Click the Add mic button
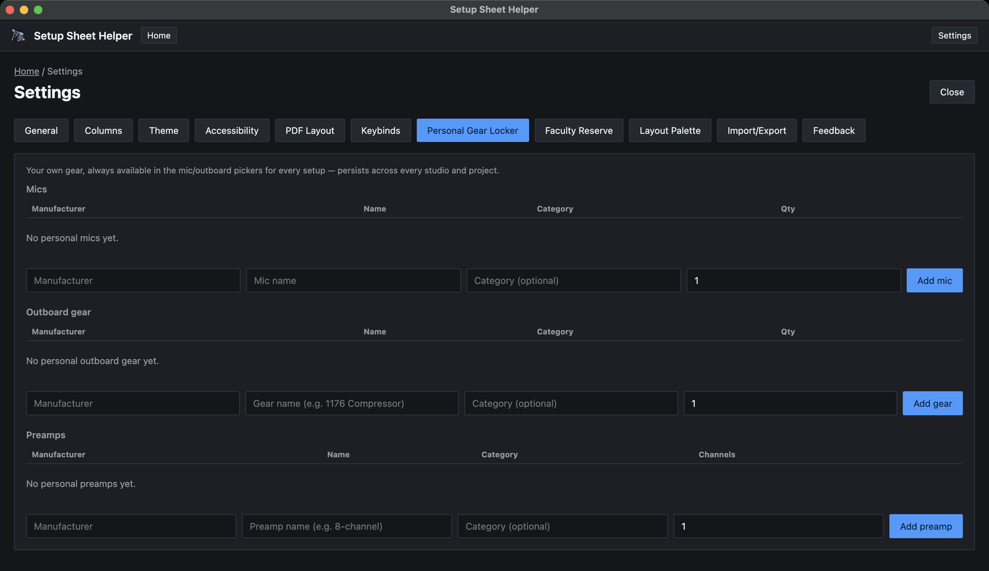The height and width of the screenshot is (571, 989). [935, 281]
